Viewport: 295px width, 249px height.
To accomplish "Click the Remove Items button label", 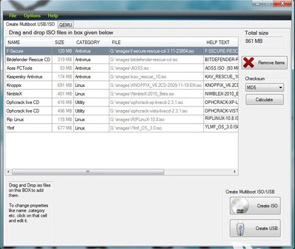I will pyautogui.click(x=271, y=62).
